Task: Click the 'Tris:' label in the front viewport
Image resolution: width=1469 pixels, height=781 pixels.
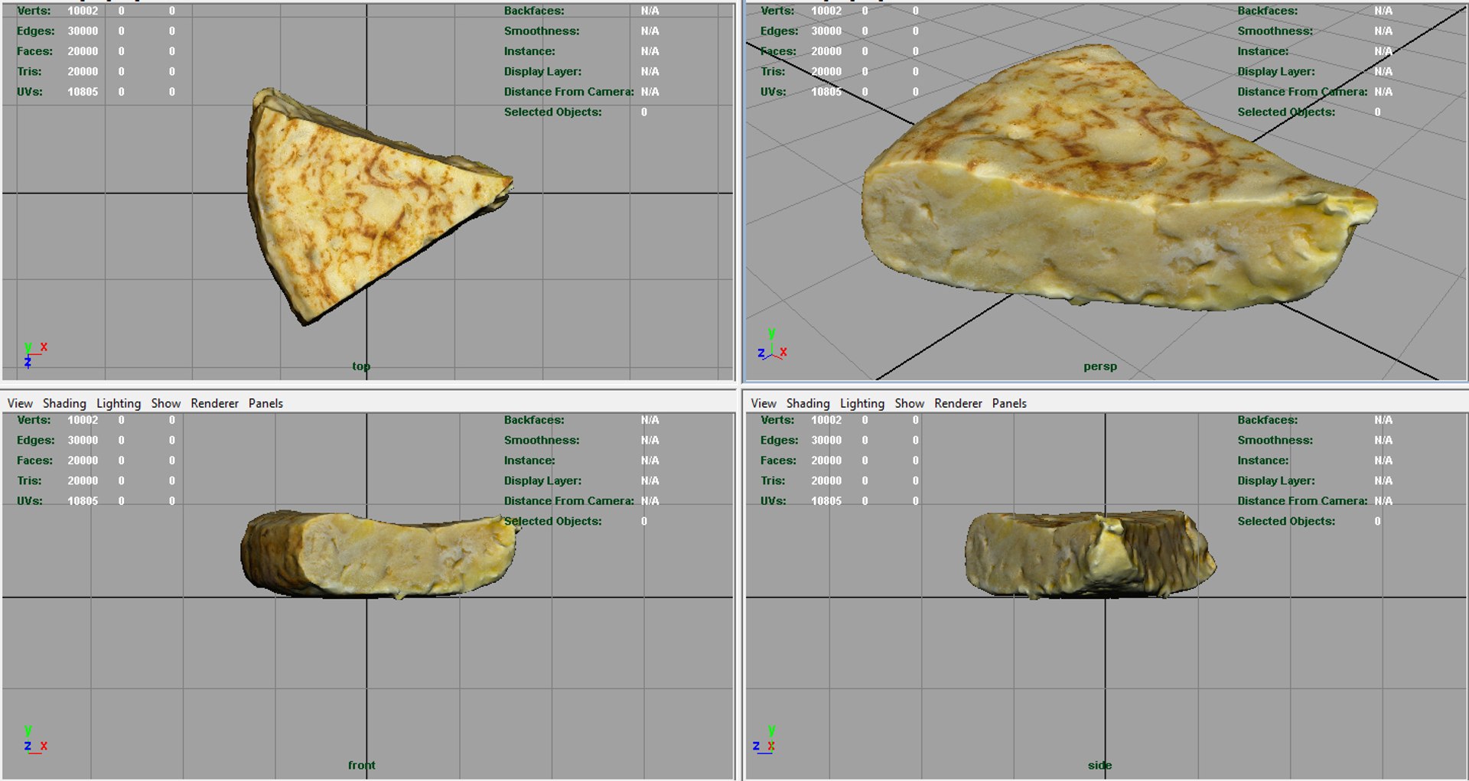Action: (x=29, y=480)
